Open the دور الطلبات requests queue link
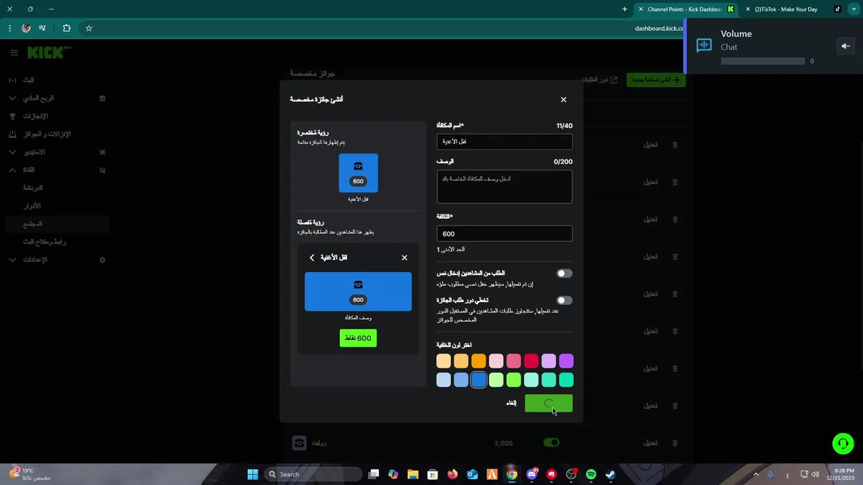Image resolution: width=863 pixels, height=485 pixels. pos(599,79)
